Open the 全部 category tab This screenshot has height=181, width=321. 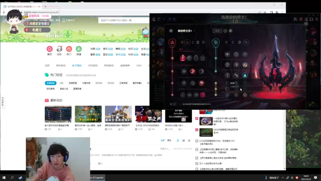pyautogui.click(x=47, y=66)
